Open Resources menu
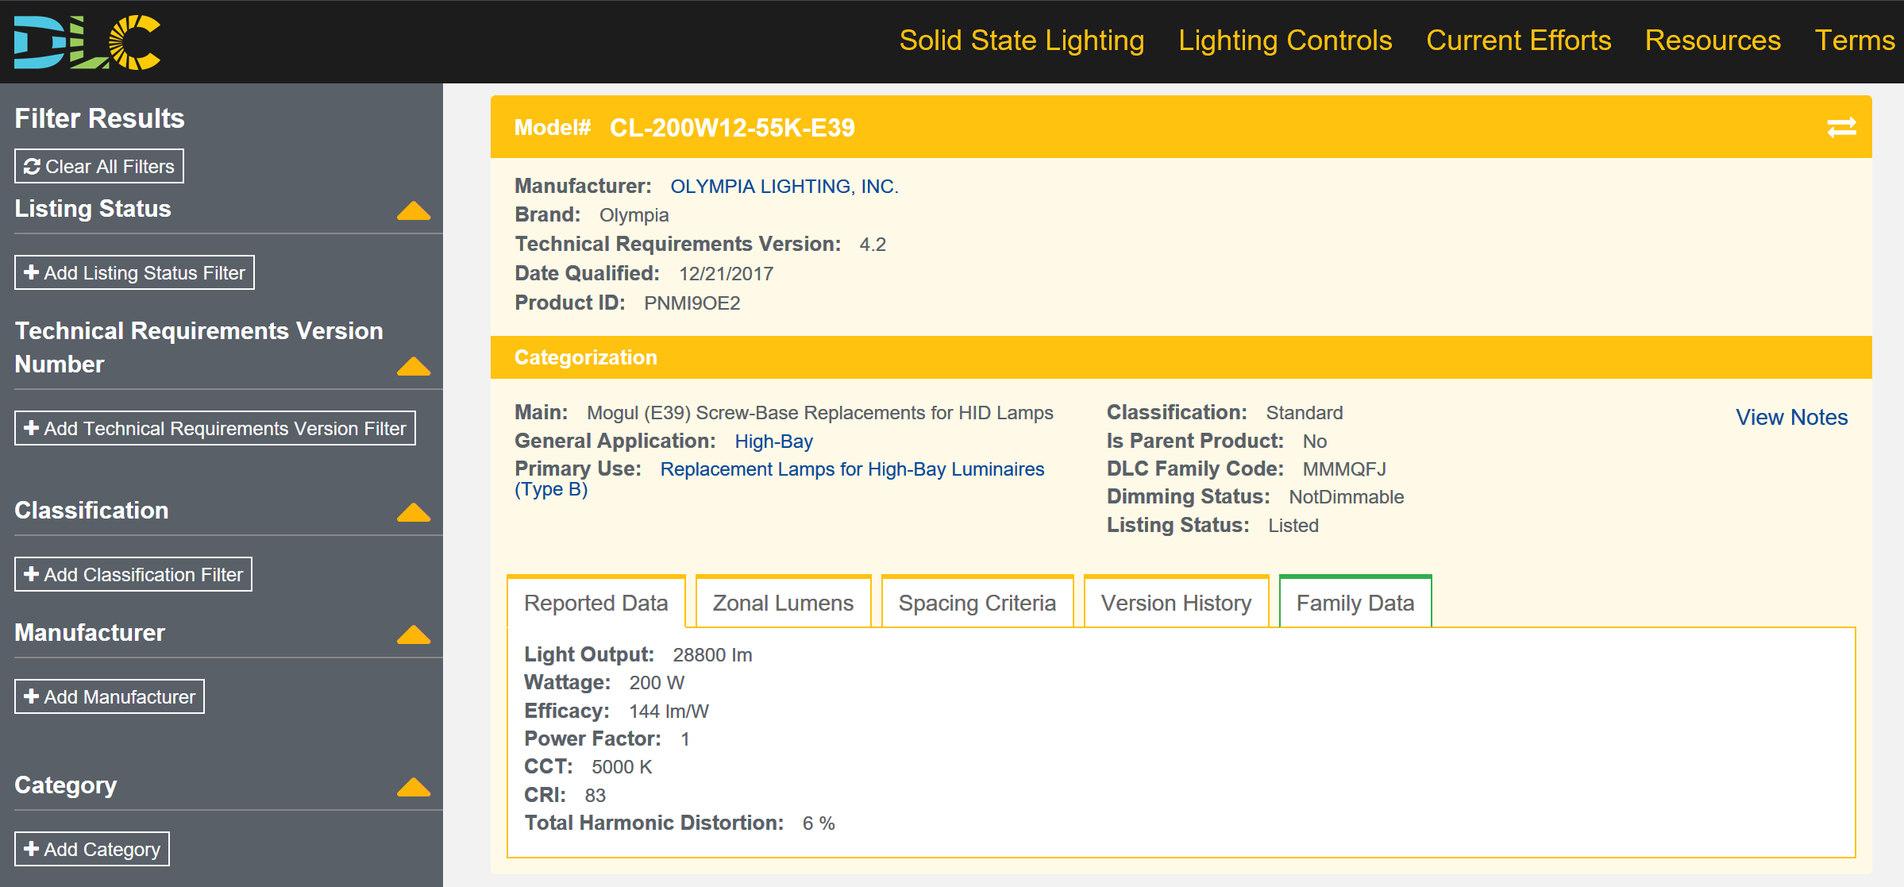Image resolution: width=1904 pixels, height=887 pixels. [1713, 40]
